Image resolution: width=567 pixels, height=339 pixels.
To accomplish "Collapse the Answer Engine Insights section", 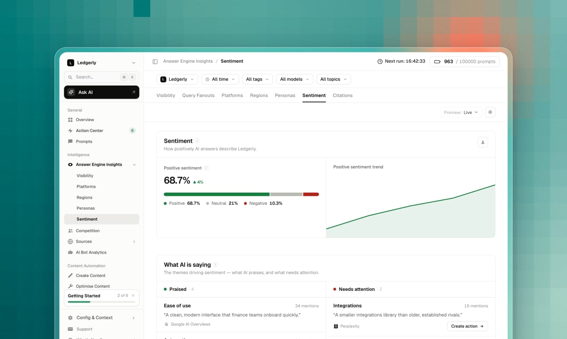I will coord(134,165).
